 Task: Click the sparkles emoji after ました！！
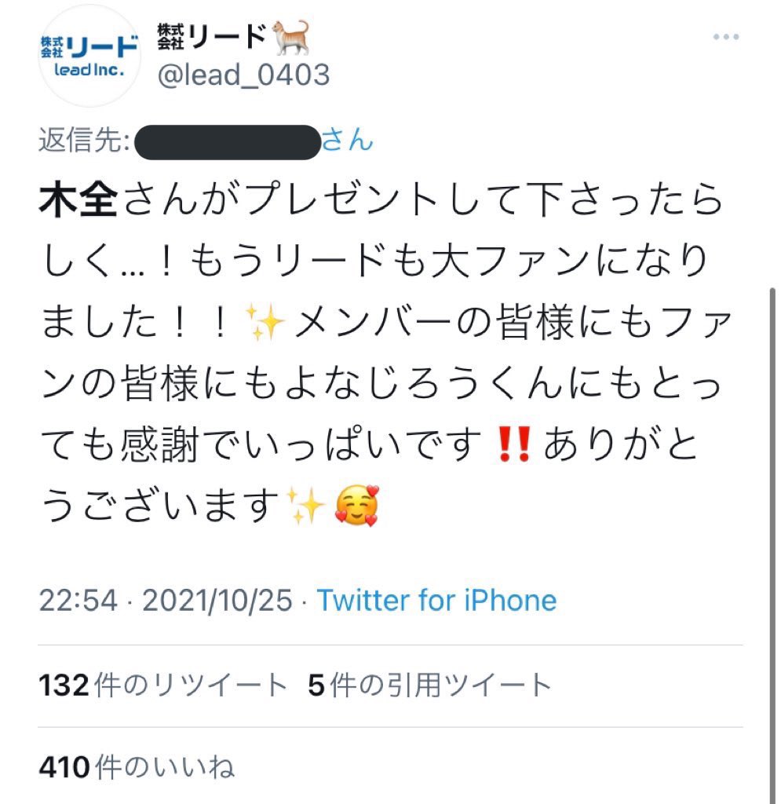tap(265, 322)
